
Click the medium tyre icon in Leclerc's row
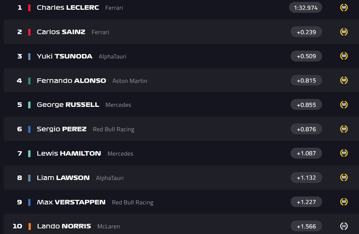344,7
